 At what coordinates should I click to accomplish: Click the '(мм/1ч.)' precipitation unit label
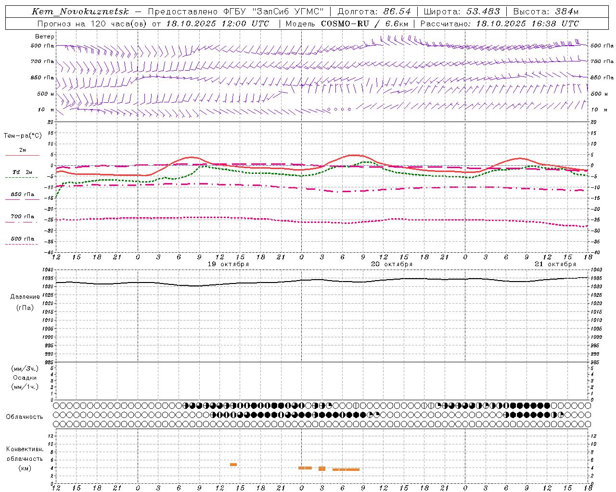click(25, 387)
